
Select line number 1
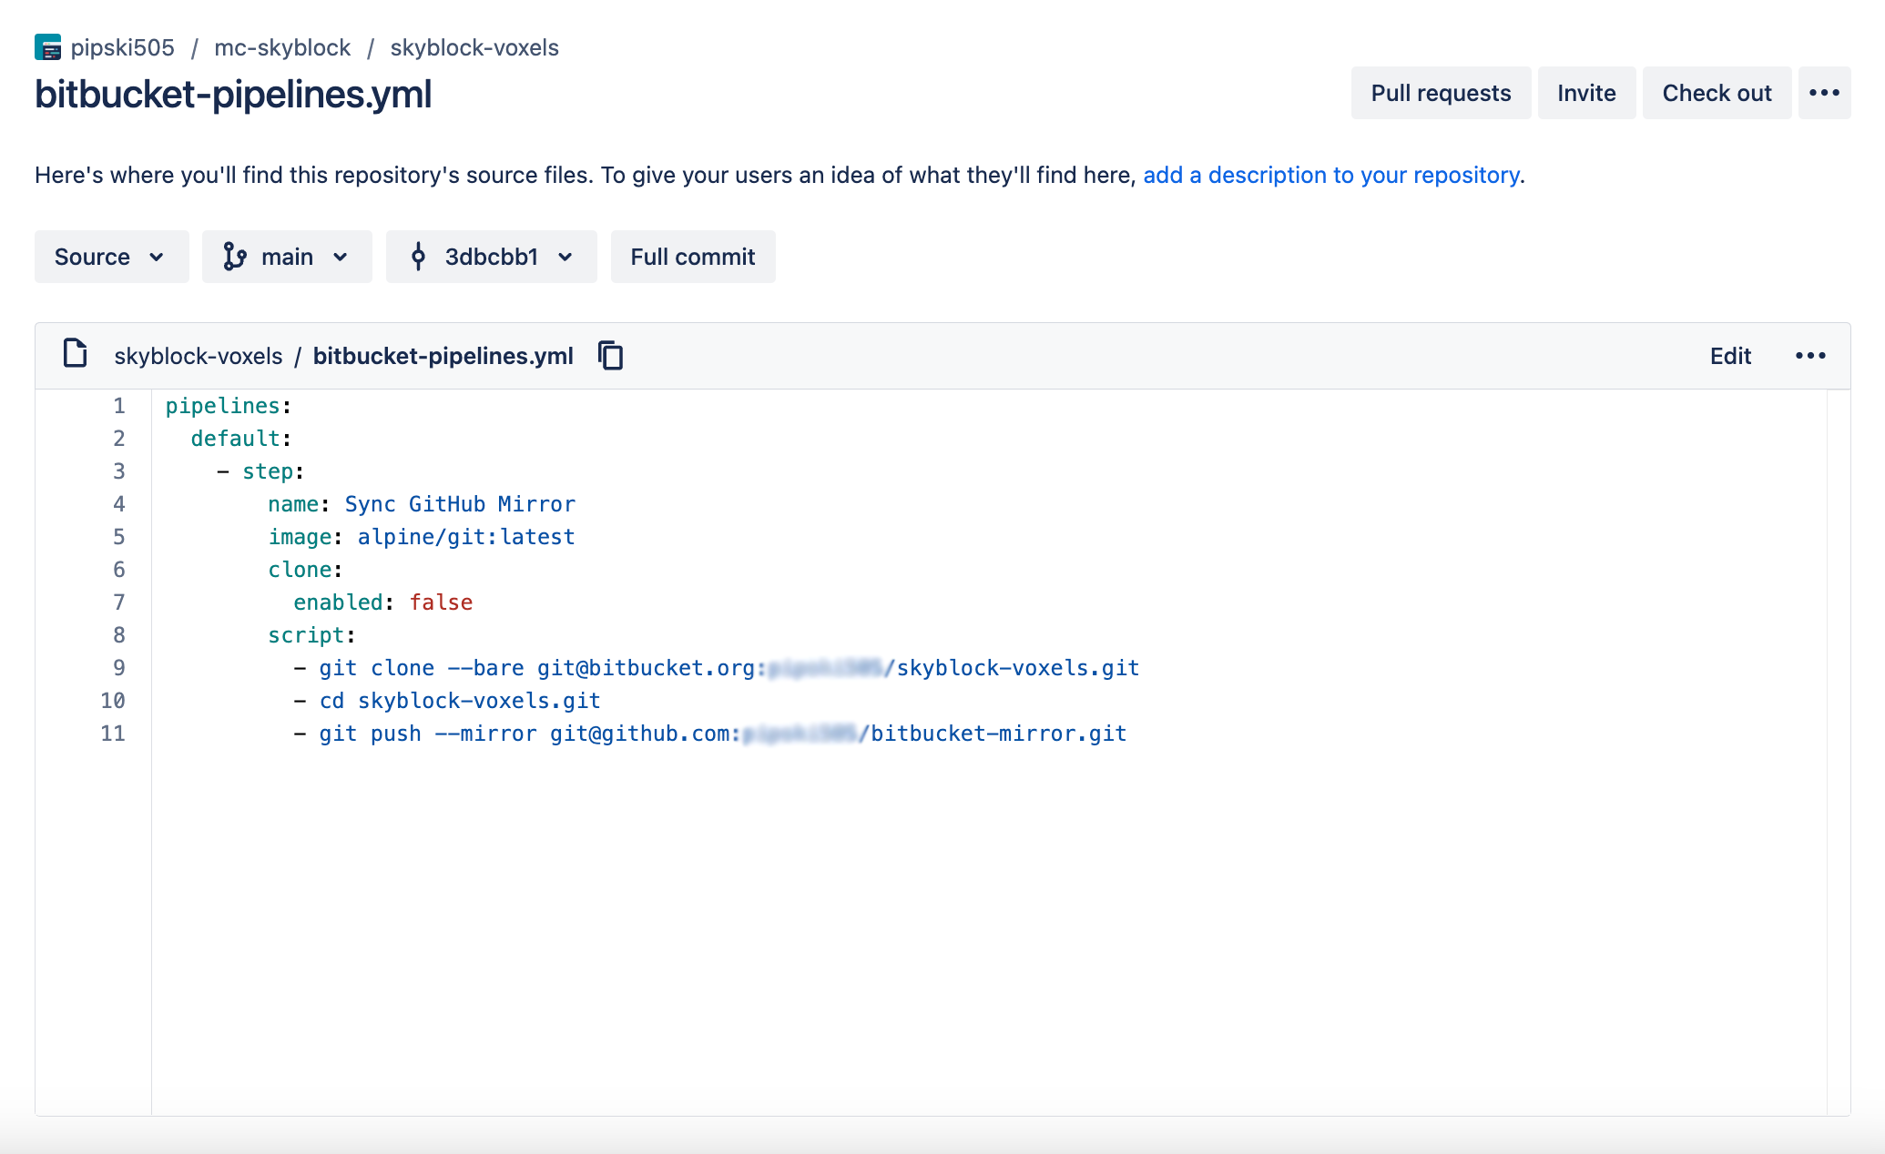[118, 406]
